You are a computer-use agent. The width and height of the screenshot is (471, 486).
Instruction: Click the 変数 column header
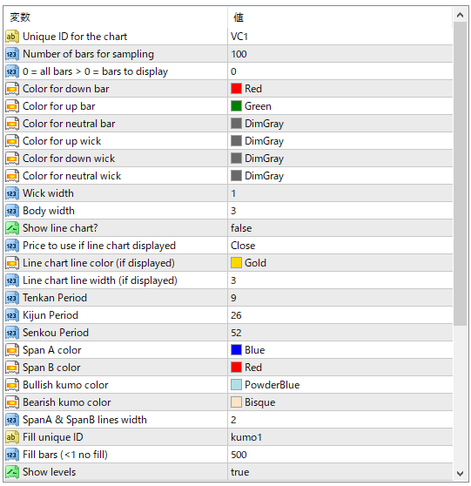point(116,17)
